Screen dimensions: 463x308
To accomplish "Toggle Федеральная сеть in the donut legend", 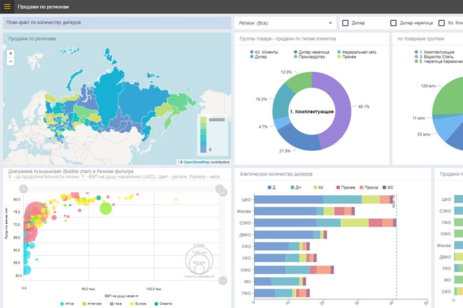I will coord(357,52).
